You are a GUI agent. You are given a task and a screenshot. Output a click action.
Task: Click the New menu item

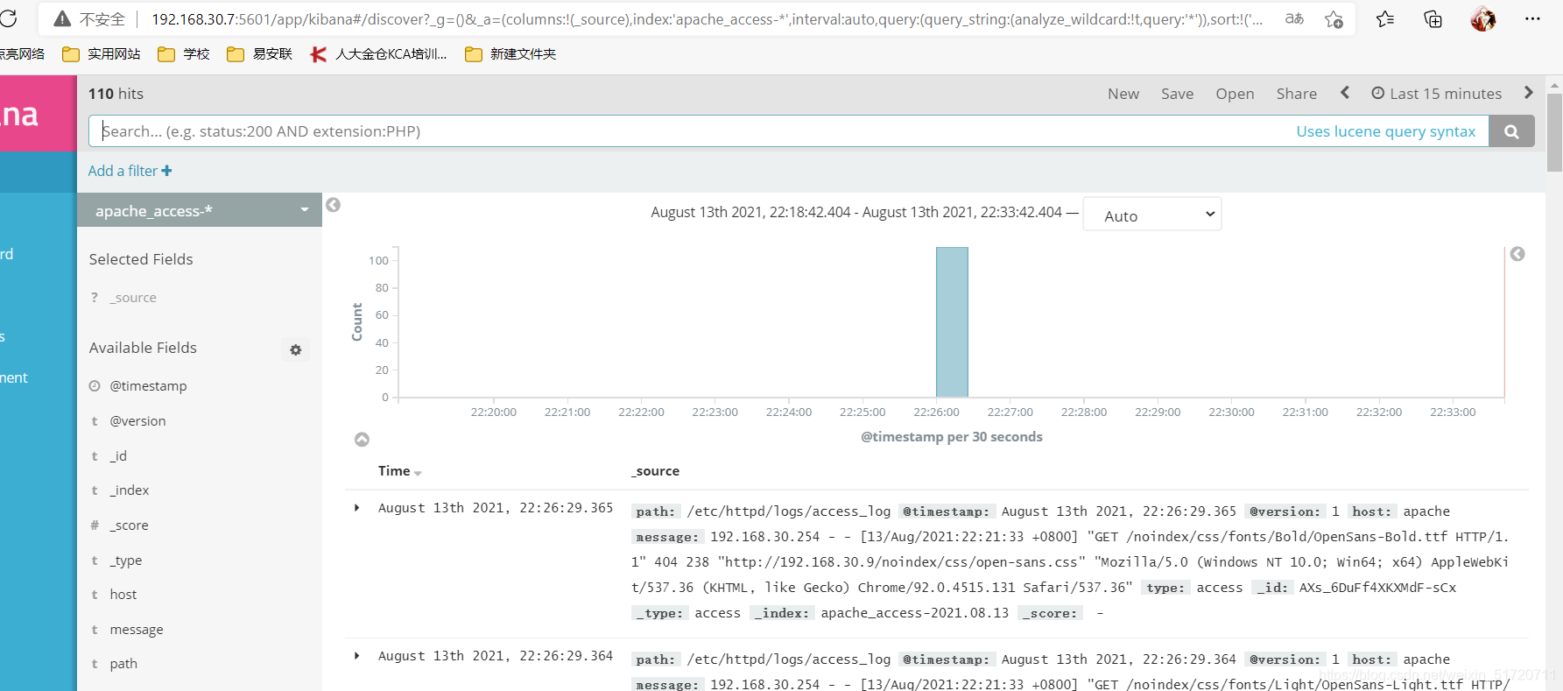coord(1123,94)
